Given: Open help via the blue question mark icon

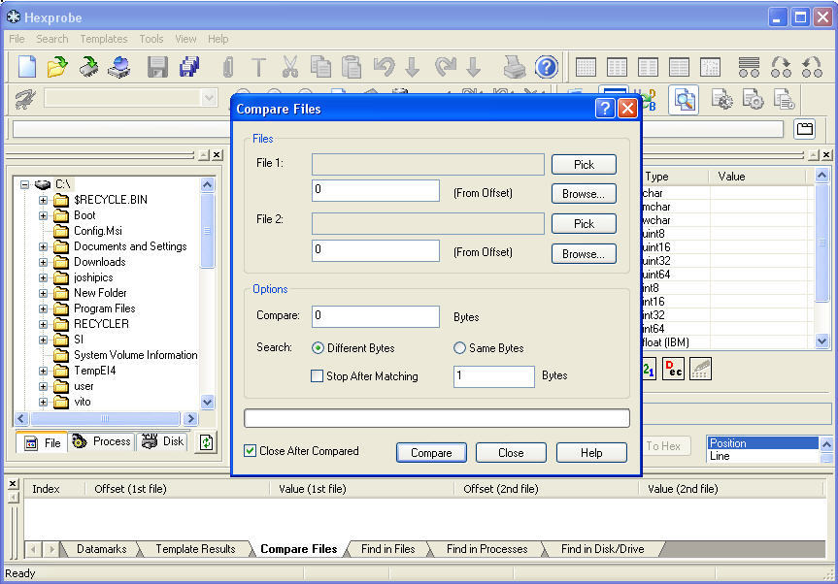Looking at the screenshot, I should pos(547,67).
